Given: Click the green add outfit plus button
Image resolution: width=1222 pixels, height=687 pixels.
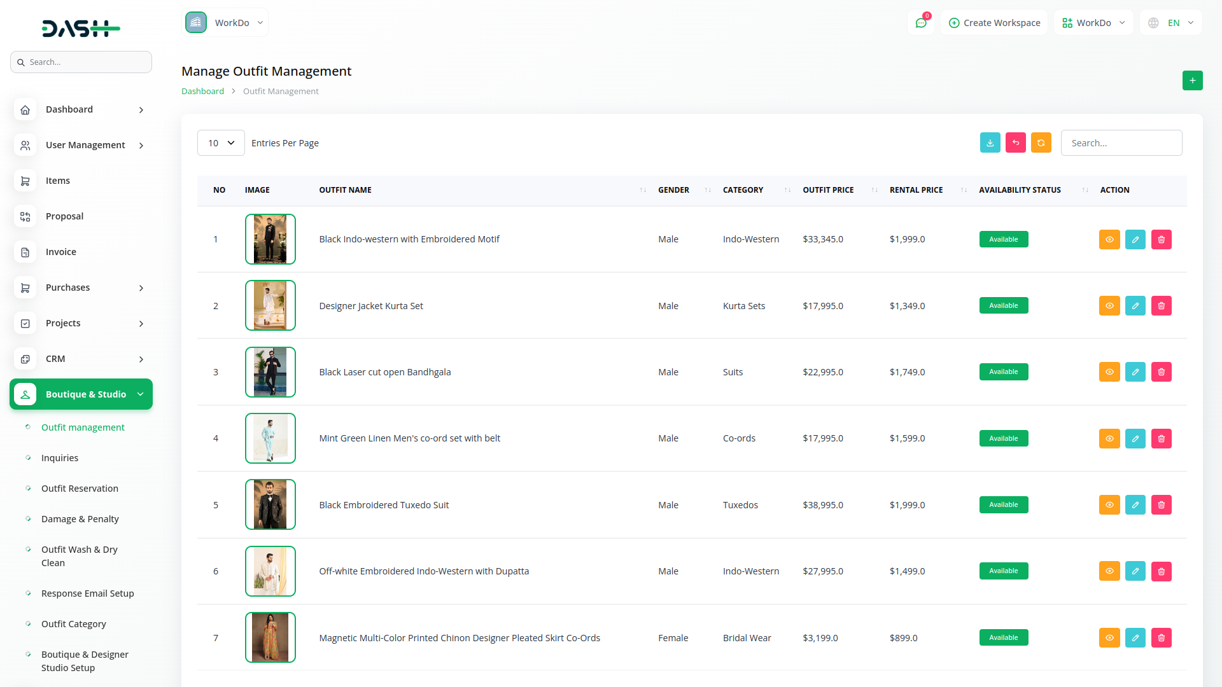Looking at the screenshot, I should (1192, 81).
